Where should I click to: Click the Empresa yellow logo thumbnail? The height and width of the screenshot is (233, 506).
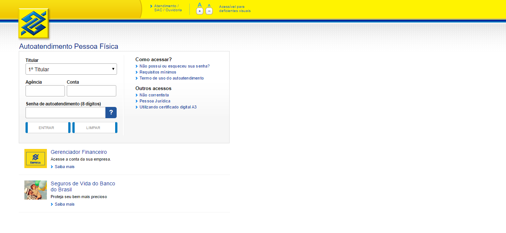click(x=36, y=158)
